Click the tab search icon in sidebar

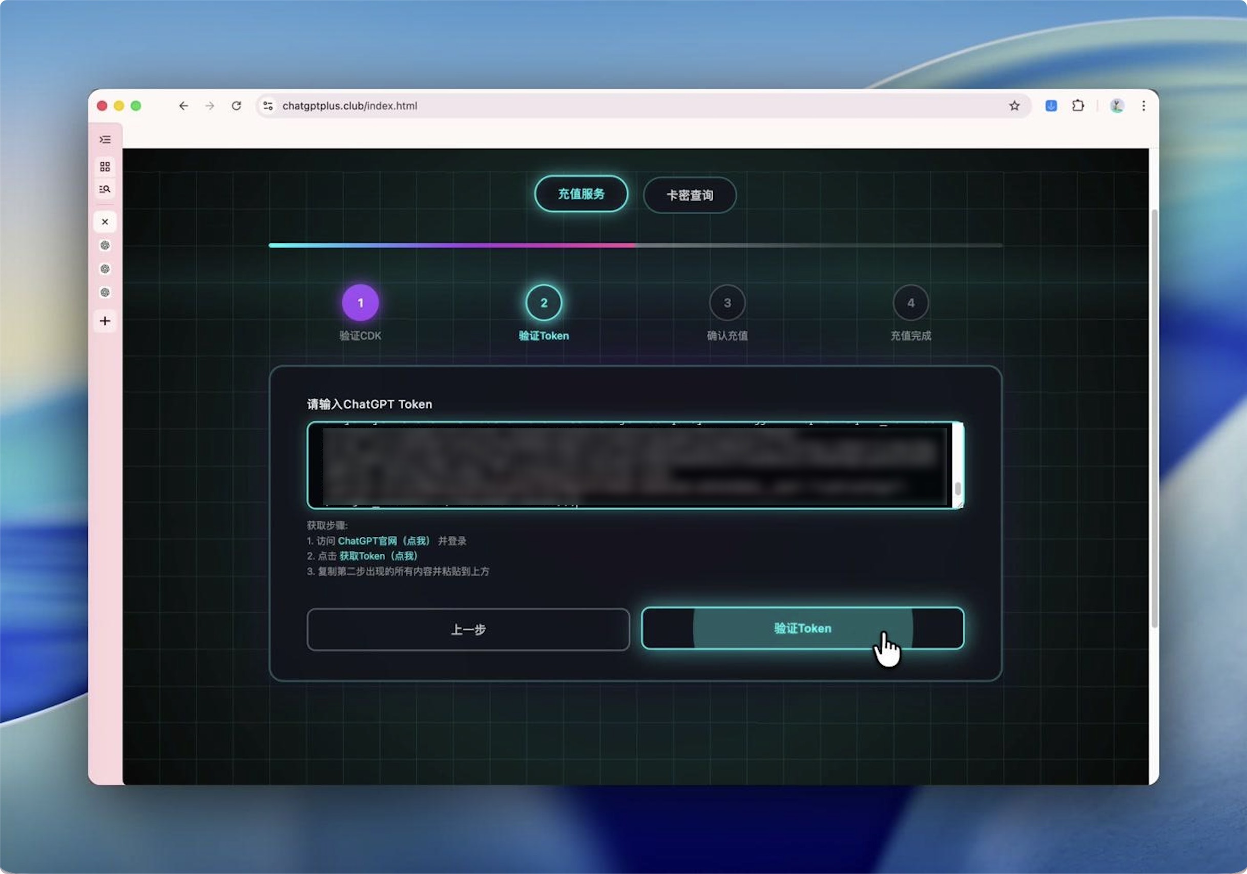[105, 189]
